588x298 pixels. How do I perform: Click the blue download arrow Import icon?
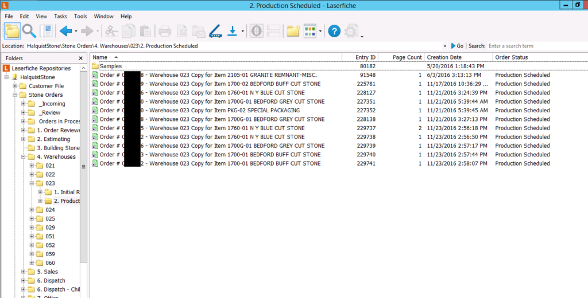pyautogui.click(x=232, y=31)
